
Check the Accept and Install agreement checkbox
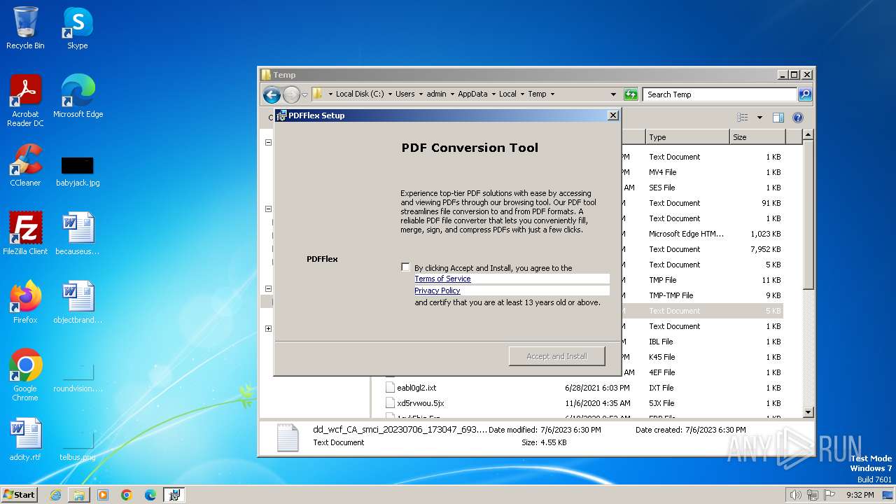[x=405, y=267]
